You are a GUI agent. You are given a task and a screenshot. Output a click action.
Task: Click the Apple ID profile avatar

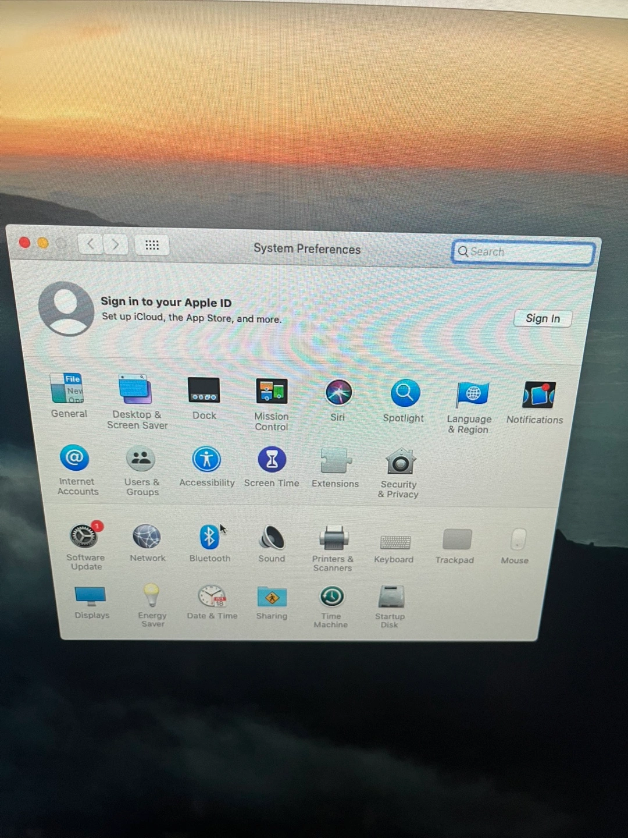click(66, 309)
